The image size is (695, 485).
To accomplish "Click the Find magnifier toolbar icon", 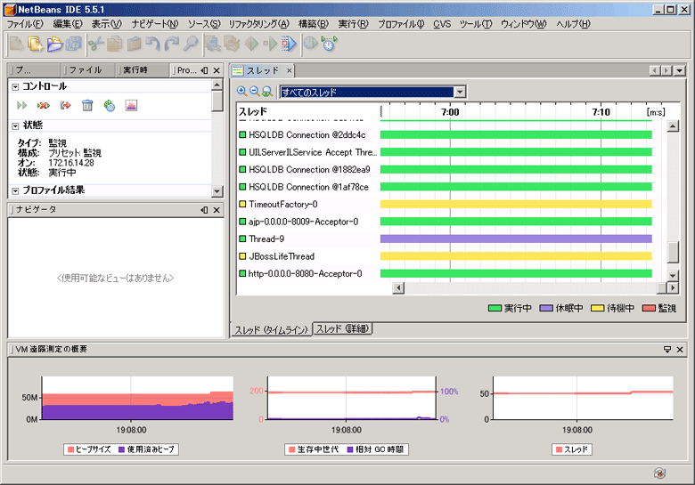I will (x=191, y=44).
